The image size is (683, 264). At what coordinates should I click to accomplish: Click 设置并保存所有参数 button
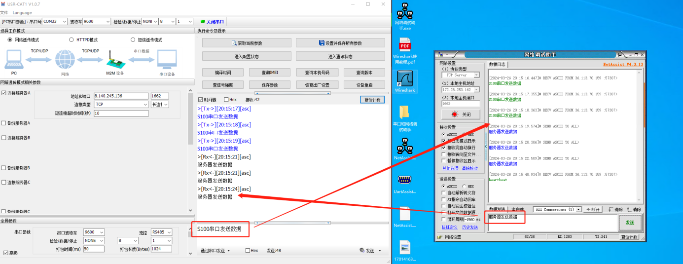pos(340,43)
